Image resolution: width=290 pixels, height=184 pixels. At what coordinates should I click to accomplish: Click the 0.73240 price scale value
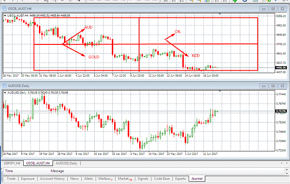281,150
